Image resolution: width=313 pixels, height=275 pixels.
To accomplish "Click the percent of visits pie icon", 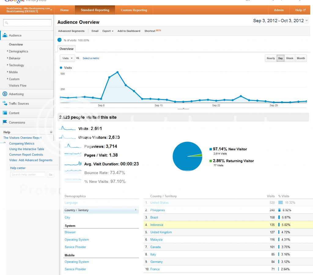I will (x=60, y=40).
